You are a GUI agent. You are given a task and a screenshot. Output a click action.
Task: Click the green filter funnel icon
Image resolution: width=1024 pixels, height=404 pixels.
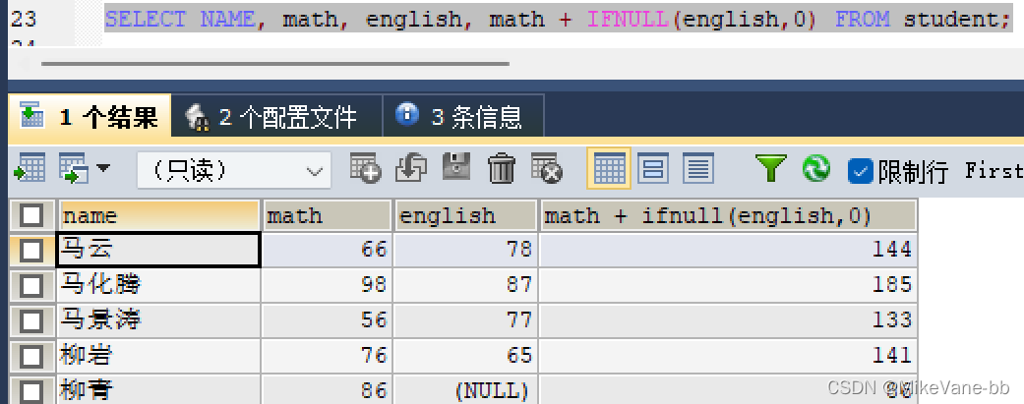coord(770,168)
